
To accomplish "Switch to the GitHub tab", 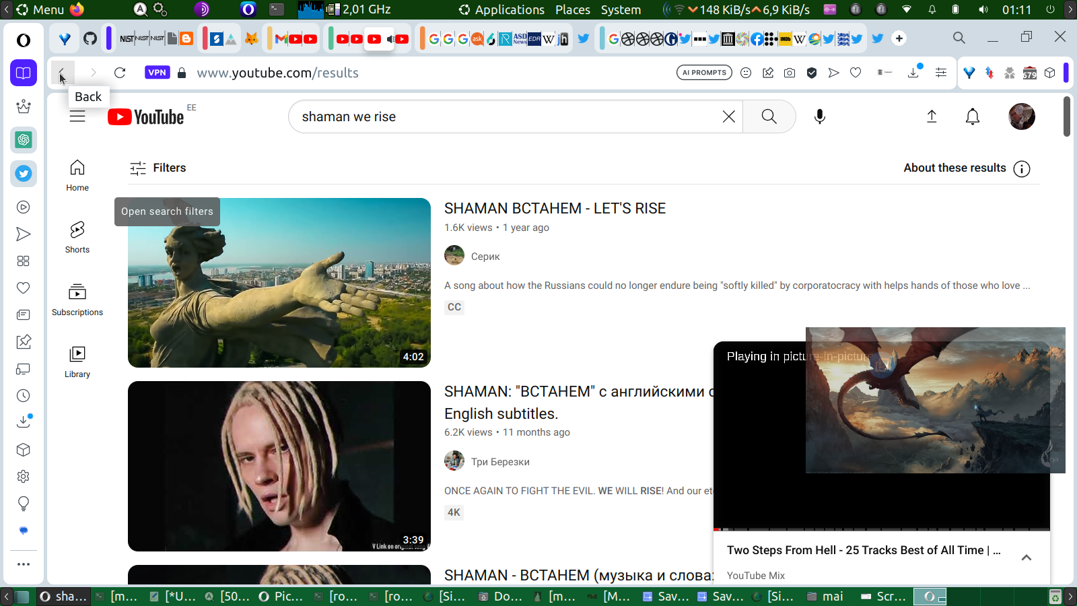I will tap(90, 38).
